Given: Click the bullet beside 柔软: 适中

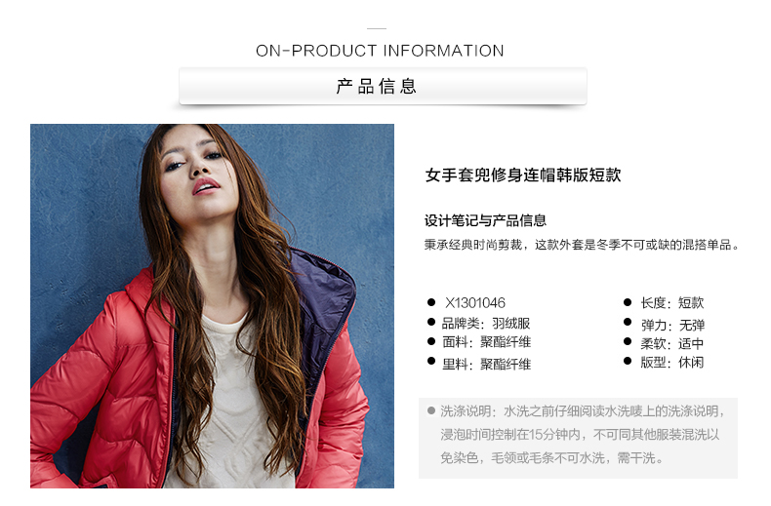Looking at the screenshot, I should pyautogui.click(x=628, y=341).
